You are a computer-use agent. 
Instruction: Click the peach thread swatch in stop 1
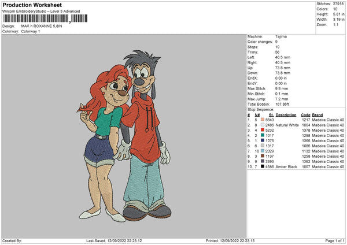tap(263, 120)
